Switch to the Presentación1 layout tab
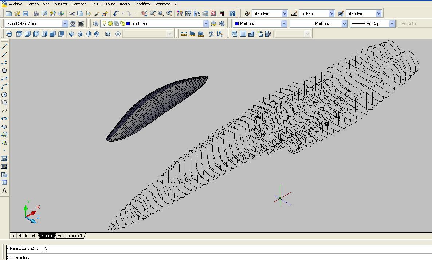Screen dimensions: 432x260 point(70,236)
